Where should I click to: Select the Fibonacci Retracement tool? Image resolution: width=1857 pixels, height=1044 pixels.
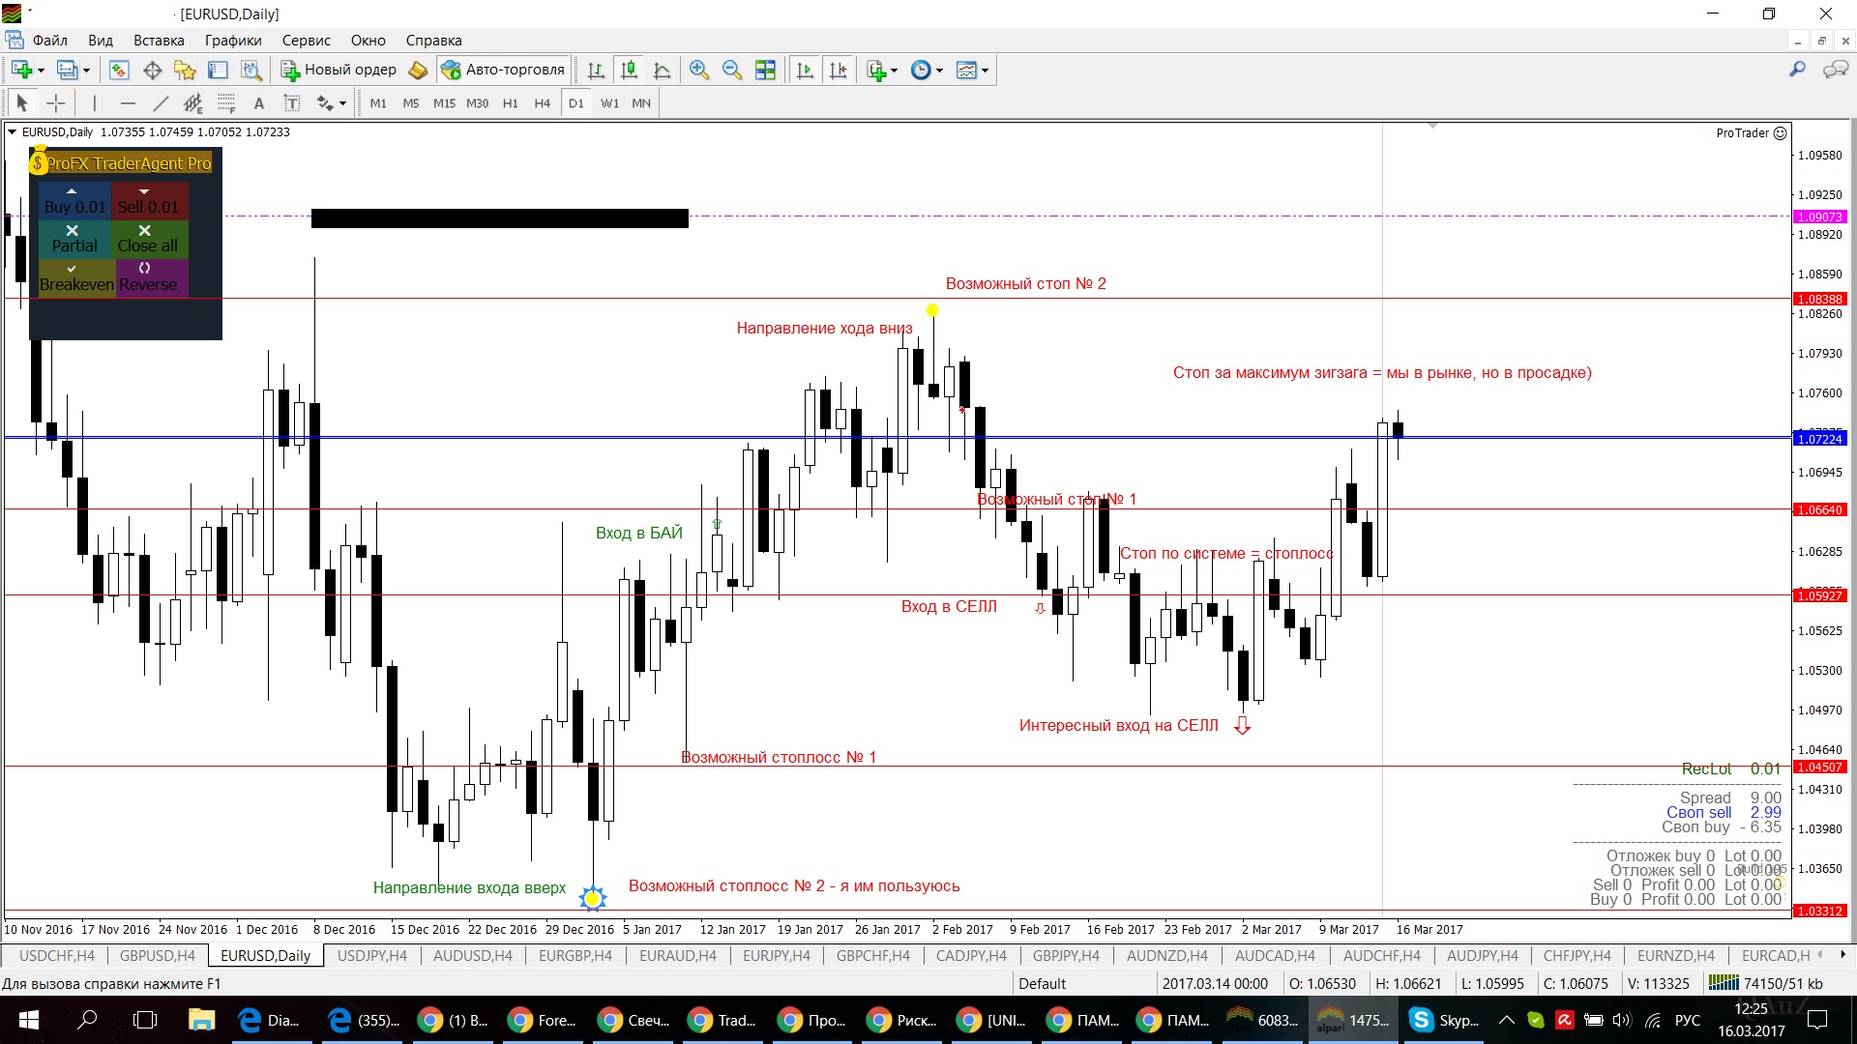[x=226, y=102]
